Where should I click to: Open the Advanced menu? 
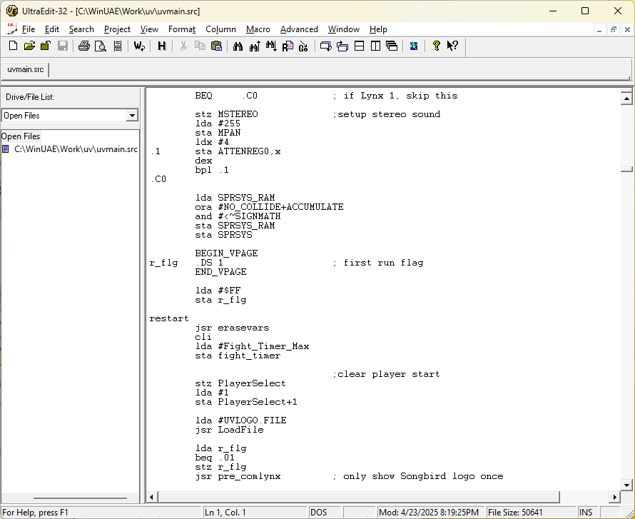tap(299, 29)
